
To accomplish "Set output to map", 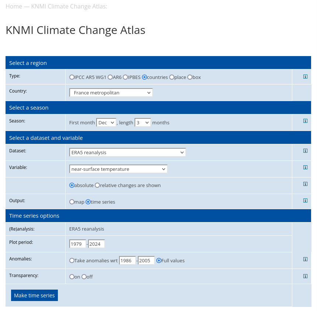I will pyautogui.click(x=72, y=202).
